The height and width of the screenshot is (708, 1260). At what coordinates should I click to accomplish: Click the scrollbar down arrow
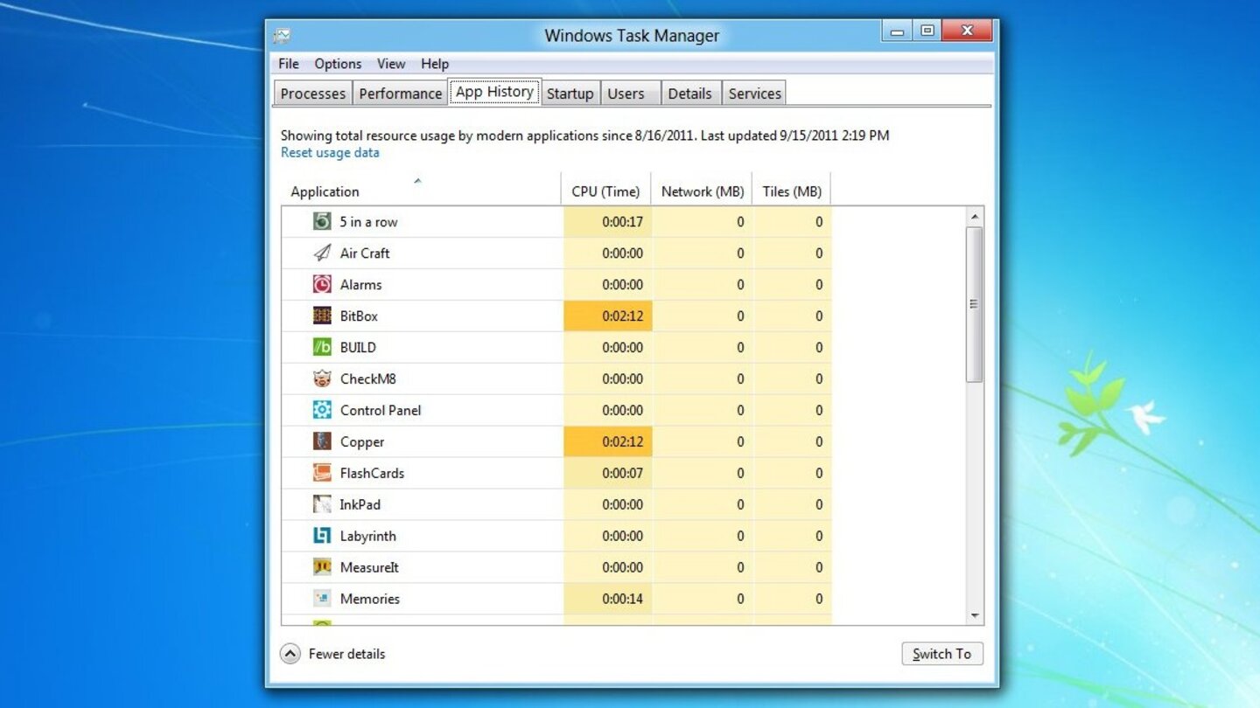coord(975,615)
